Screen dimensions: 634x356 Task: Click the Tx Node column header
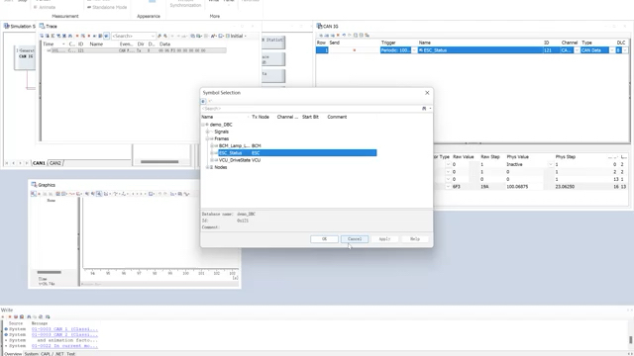261,117
